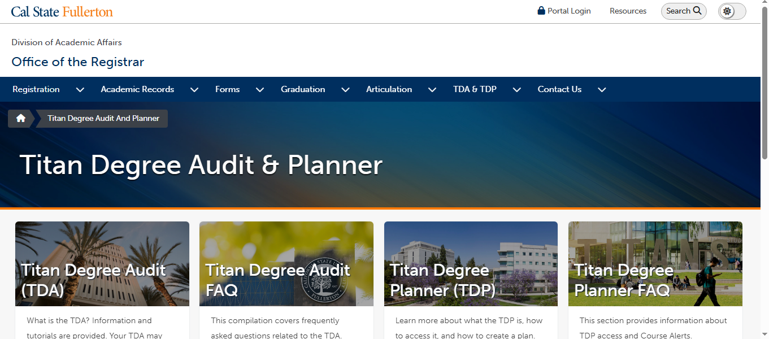The image size is (769, 339).
Task: Open the Academic Records menu item
Action: 137,89
